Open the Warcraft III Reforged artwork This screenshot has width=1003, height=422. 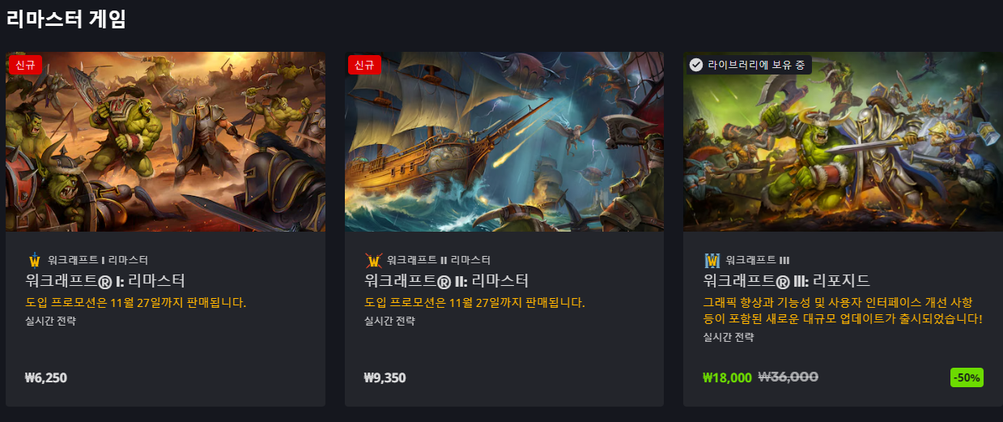pos(843,142)
